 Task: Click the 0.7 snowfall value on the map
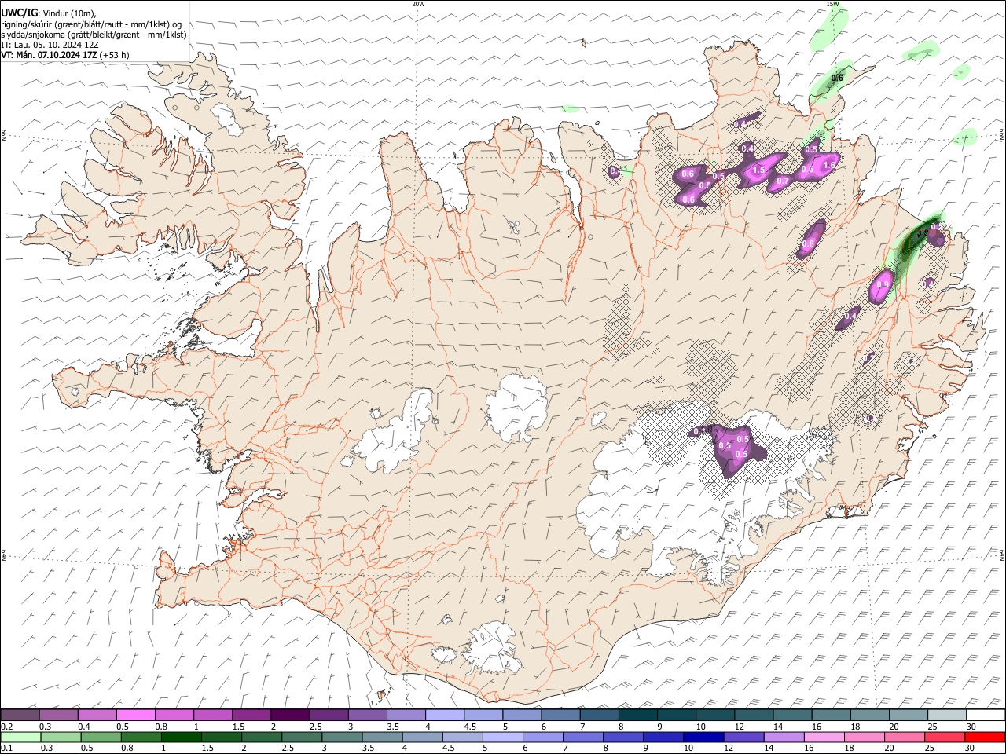point(783,181)
